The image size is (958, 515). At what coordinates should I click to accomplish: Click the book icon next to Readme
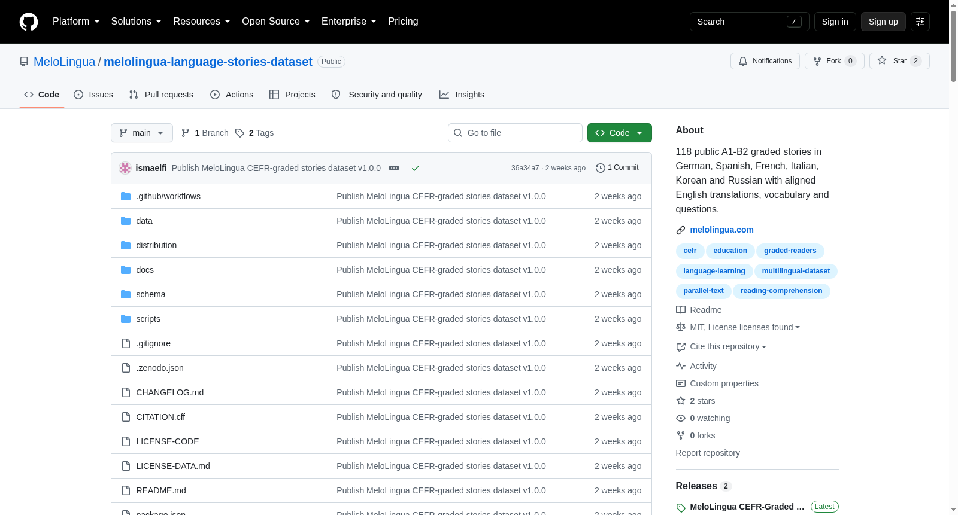tap(681, 310)
